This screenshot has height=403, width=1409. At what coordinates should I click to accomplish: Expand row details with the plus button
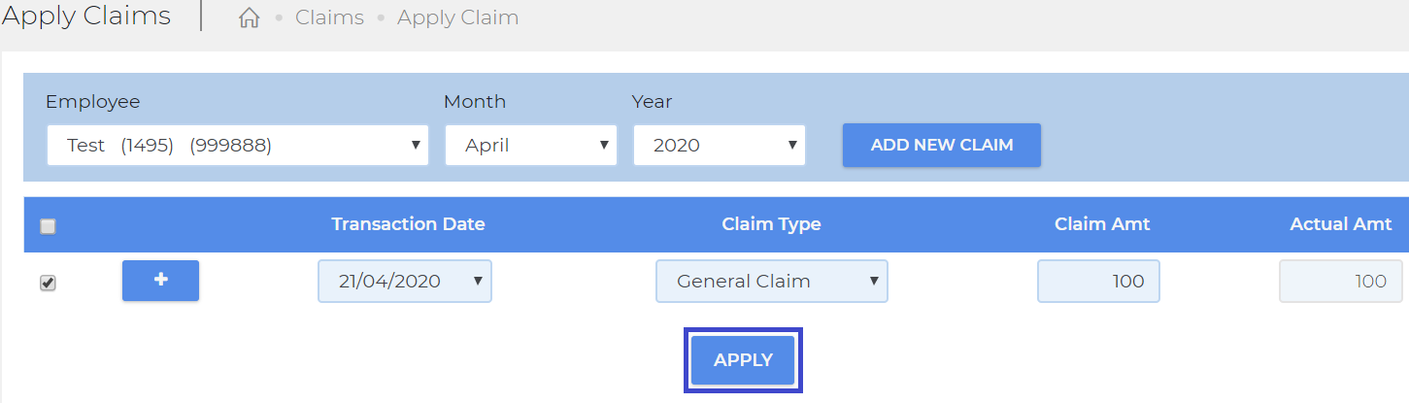(160, 281)
